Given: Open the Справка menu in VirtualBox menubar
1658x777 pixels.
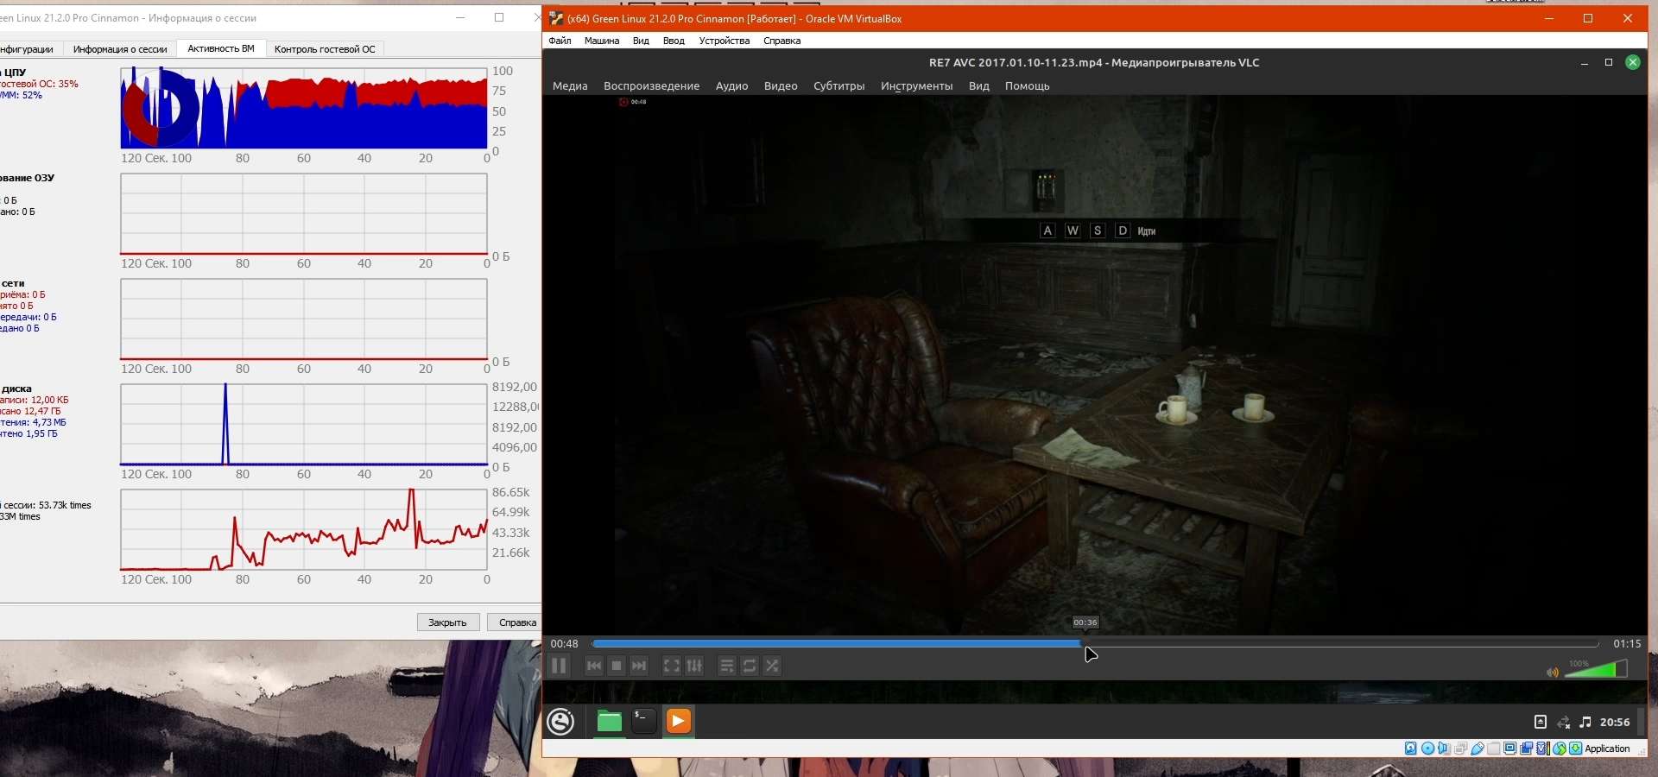Looking at the screenshot, I should point(782,41).
